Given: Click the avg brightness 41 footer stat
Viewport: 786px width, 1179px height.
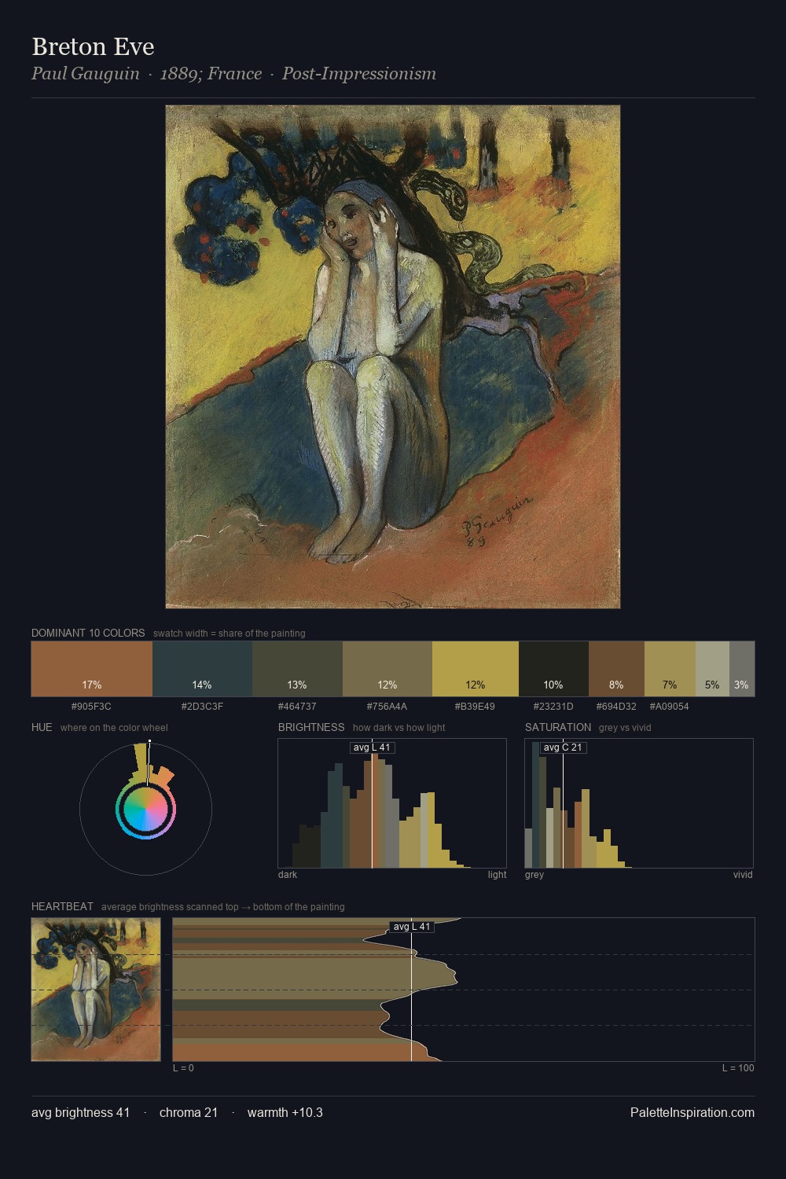Looking at the screenshot, I should pos(81,1112).
